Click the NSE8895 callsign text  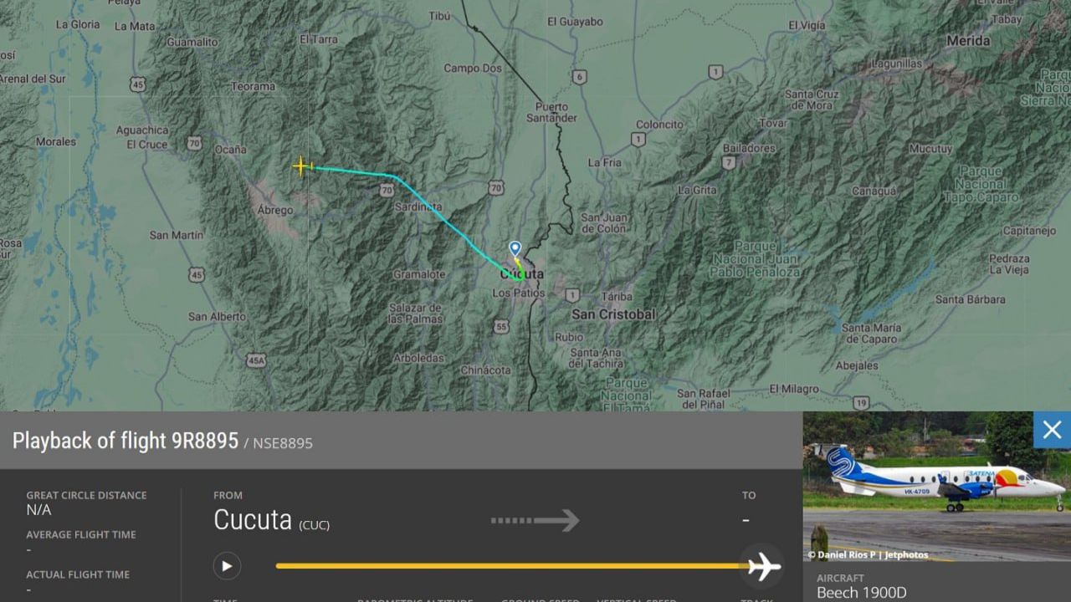[283, 443]
